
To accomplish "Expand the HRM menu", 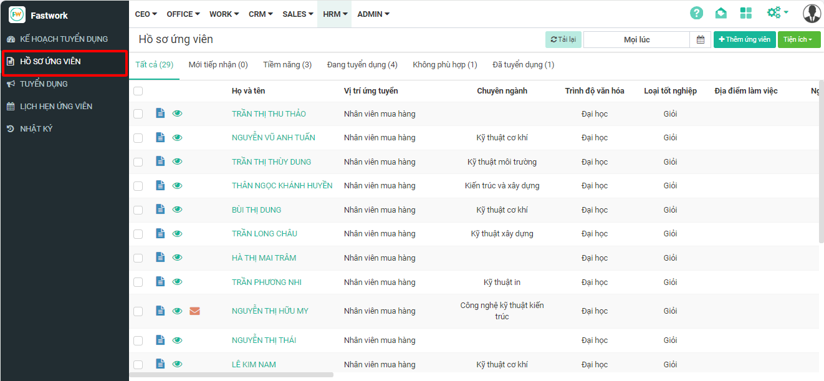I will 335,14.
